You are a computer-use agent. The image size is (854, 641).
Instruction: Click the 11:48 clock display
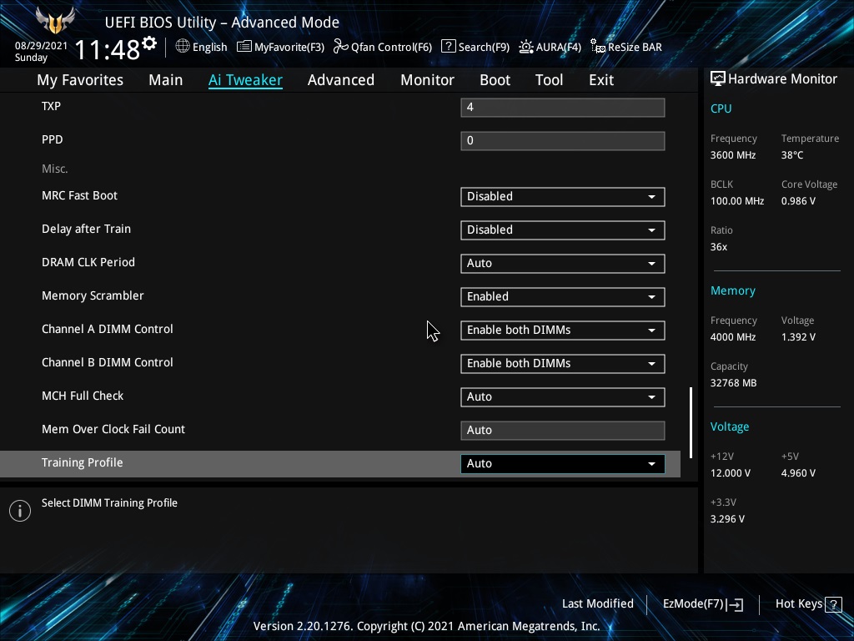[108, 49]
